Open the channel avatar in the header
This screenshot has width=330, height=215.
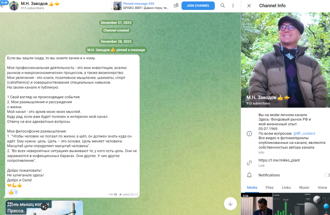[x=14, y=6]
